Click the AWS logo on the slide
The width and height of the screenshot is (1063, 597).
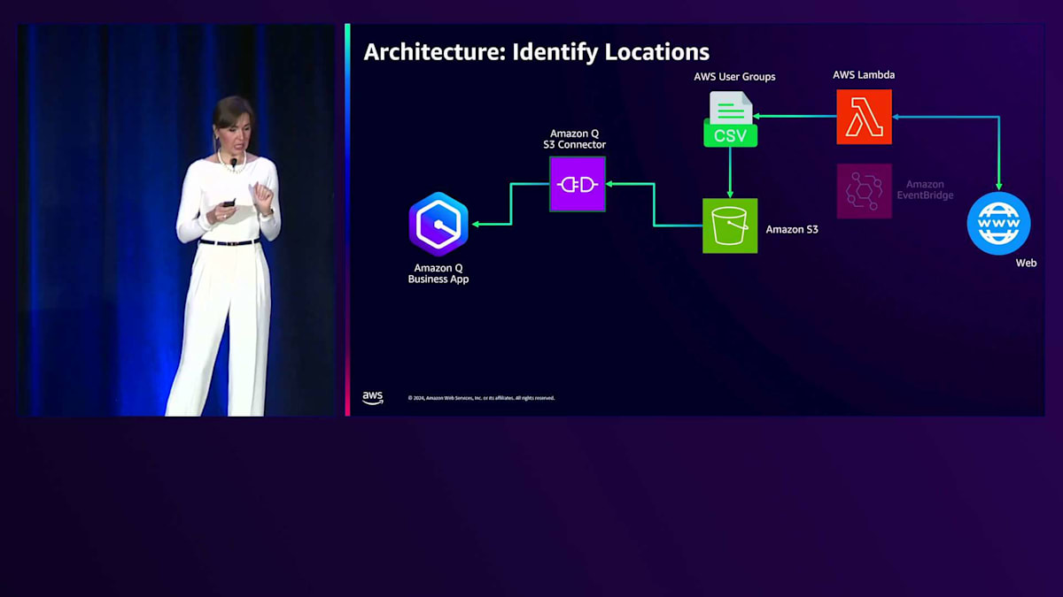(x=373, y=397)
